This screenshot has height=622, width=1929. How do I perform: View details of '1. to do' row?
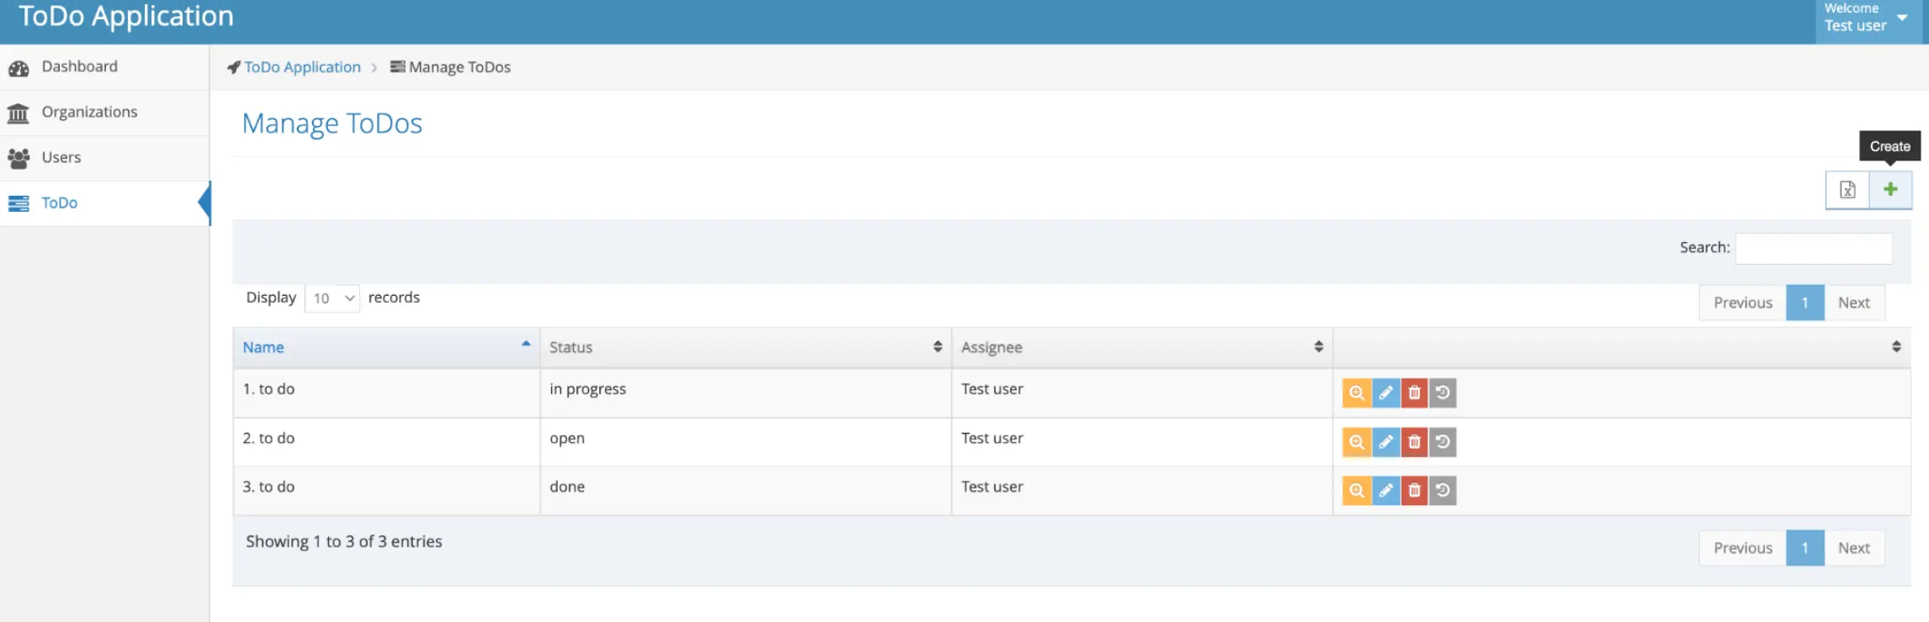point(1356,393)
